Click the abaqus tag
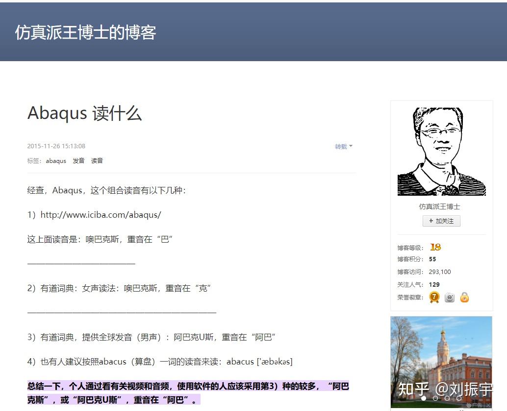Viewport: 507px width, 411px height. [x=55, y=160]
